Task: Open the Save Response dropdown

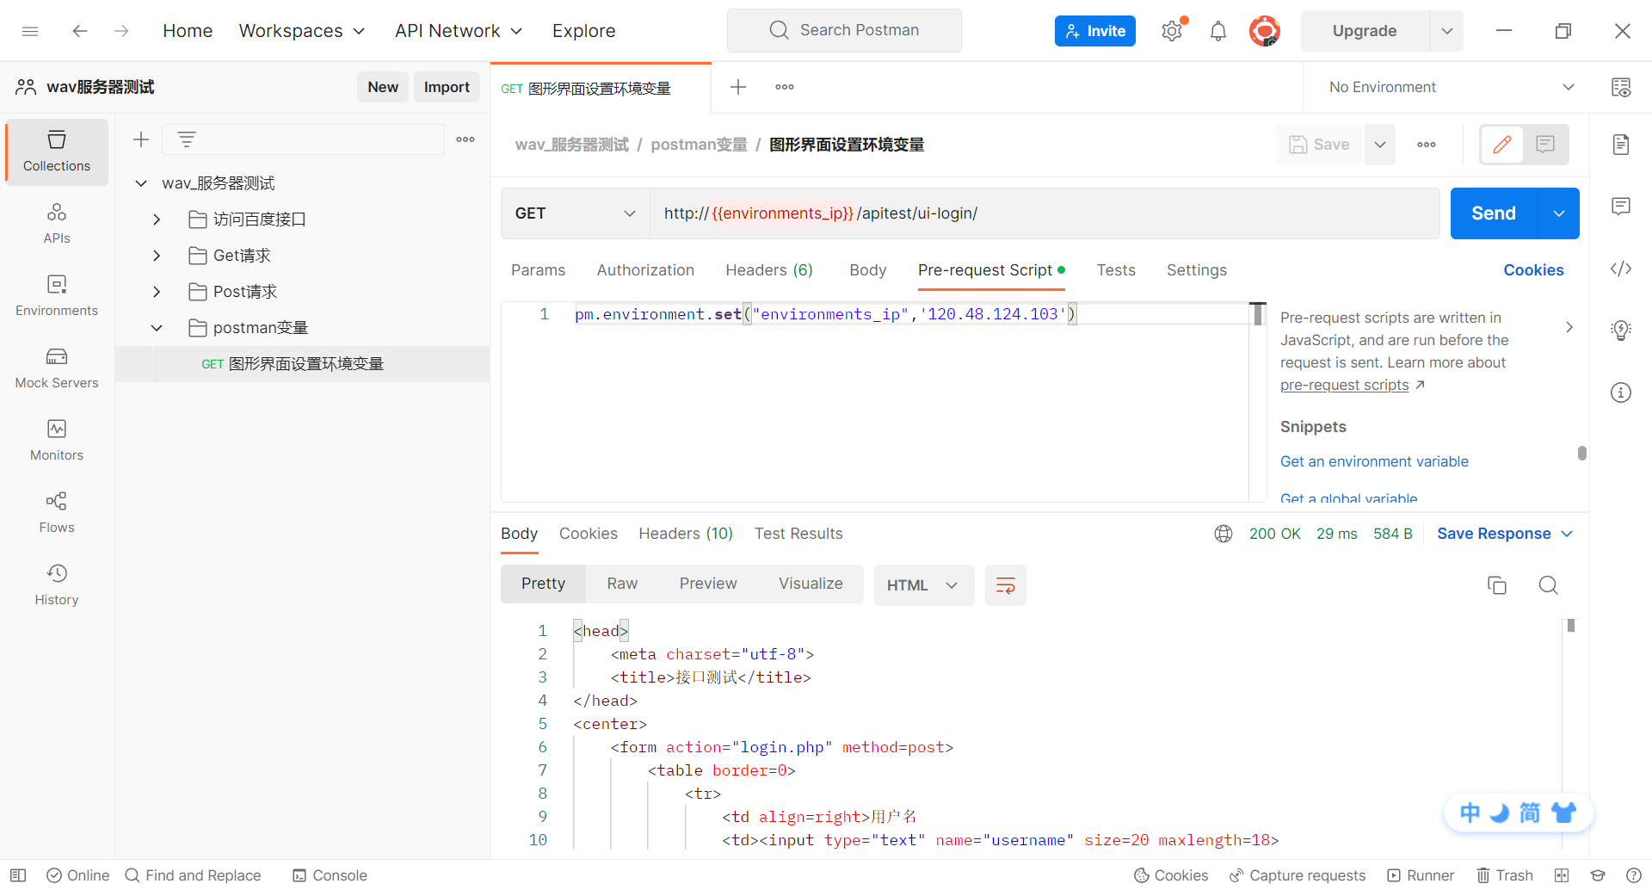Action: (1505, 534)
